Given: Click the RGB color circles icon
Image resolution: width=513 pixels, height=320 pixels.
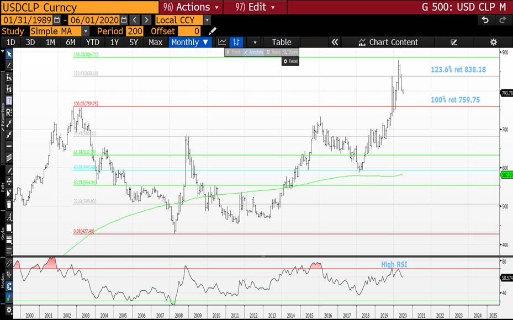Looking at the screenshot, I should 9,298.
